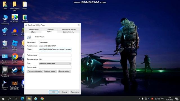Select the Сеть network icon
The image size is (180, 101).
pyautogui.click(x=5, y=31)
